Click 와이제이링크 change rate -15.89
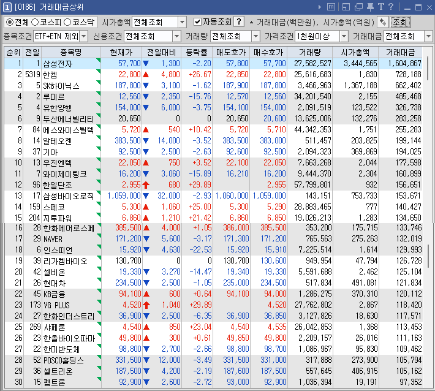The height and width of the screenshot is (391, 435). tap(200, 173)
